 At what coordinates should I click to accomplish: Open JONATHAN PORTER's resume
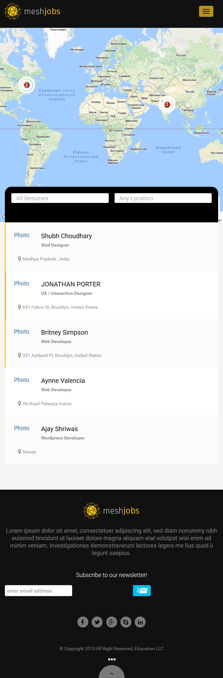71,284
